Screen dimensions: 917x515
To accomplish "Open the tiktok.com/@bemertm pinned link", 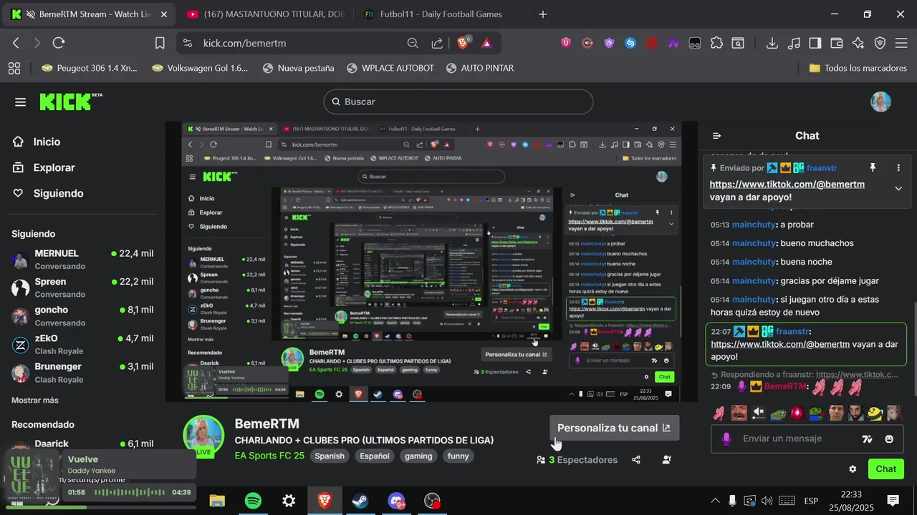I will pyautogui.click(x=787, y=185).
